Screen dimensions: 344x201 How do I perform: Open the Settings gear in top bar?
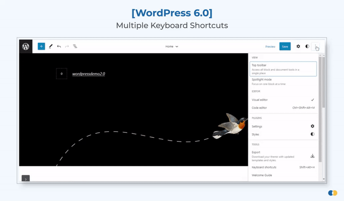pos(298,46)
